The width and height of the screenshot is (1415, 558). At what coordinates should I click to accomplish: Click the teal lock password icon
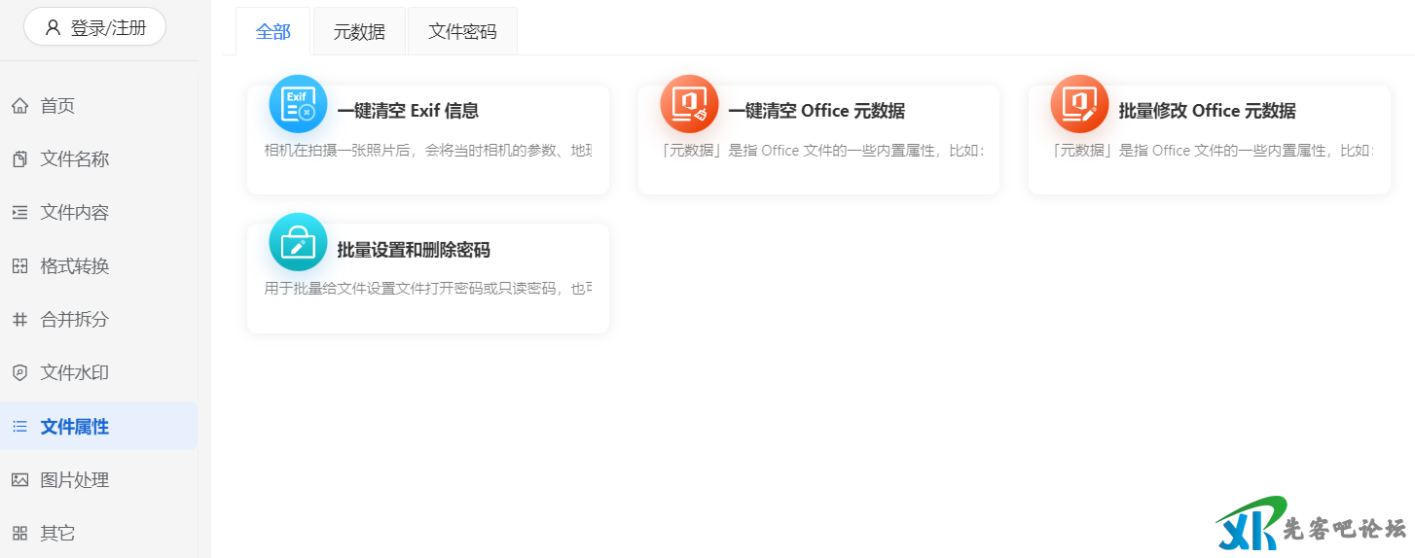point(298,242)
